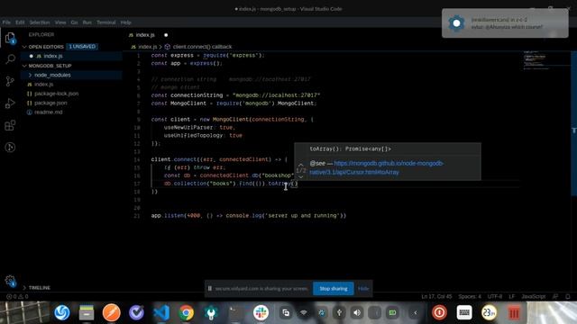The image size is (577, 324).
Task: Open the View menu
Action: click(x=60, y=22)
